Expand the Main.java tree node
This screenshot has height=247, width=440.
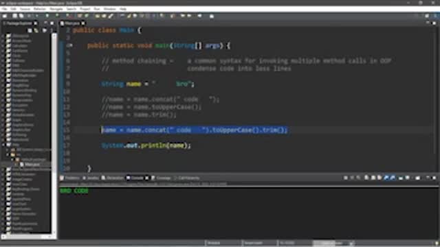point(16,165)
